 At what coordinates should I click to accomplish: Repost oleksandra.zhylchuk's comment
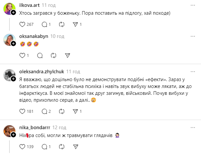pyautogui.click(x=61, y=112)
